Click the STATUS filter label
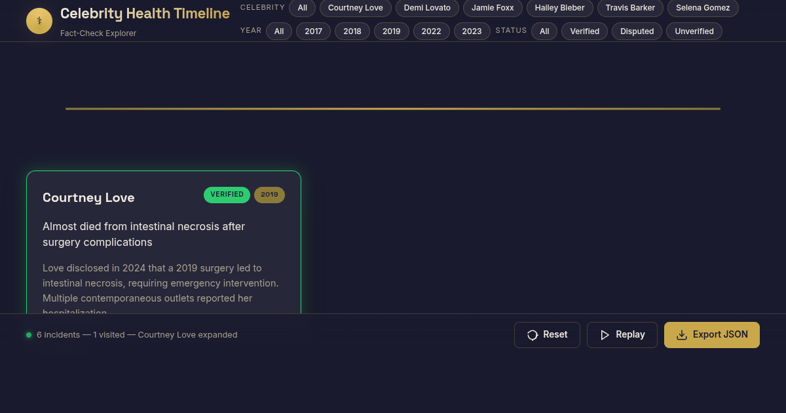 click(x=511, y=30)
